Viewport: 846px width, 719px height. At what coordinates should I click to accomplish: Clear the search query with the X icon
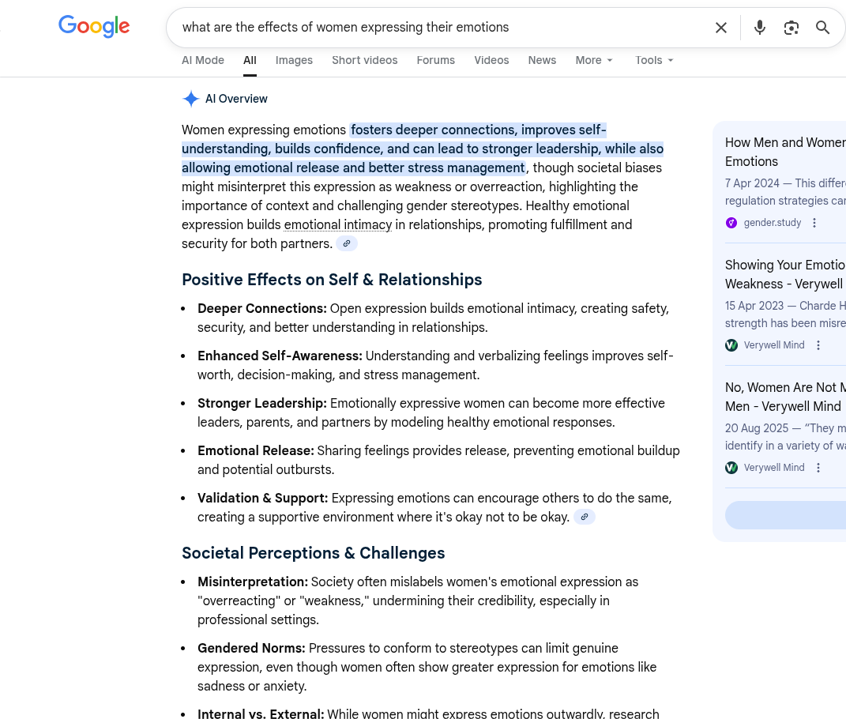click(x=721, y=28)
